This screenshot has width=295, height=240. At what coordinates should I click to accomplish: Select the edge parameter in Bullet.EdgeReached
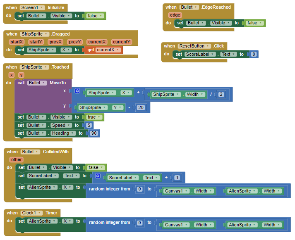[175, 15]
